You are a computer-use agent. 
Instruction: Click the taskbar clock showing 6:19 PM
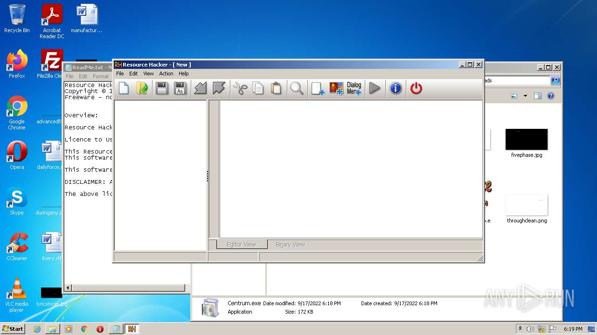pos(573,329)
